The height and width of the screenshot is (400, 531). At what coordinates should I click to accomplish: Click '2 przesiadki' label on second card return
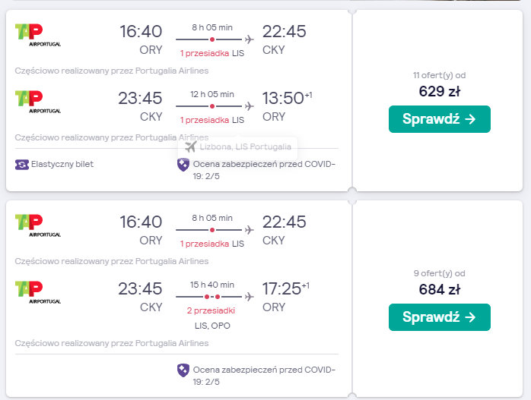[211, 310]
